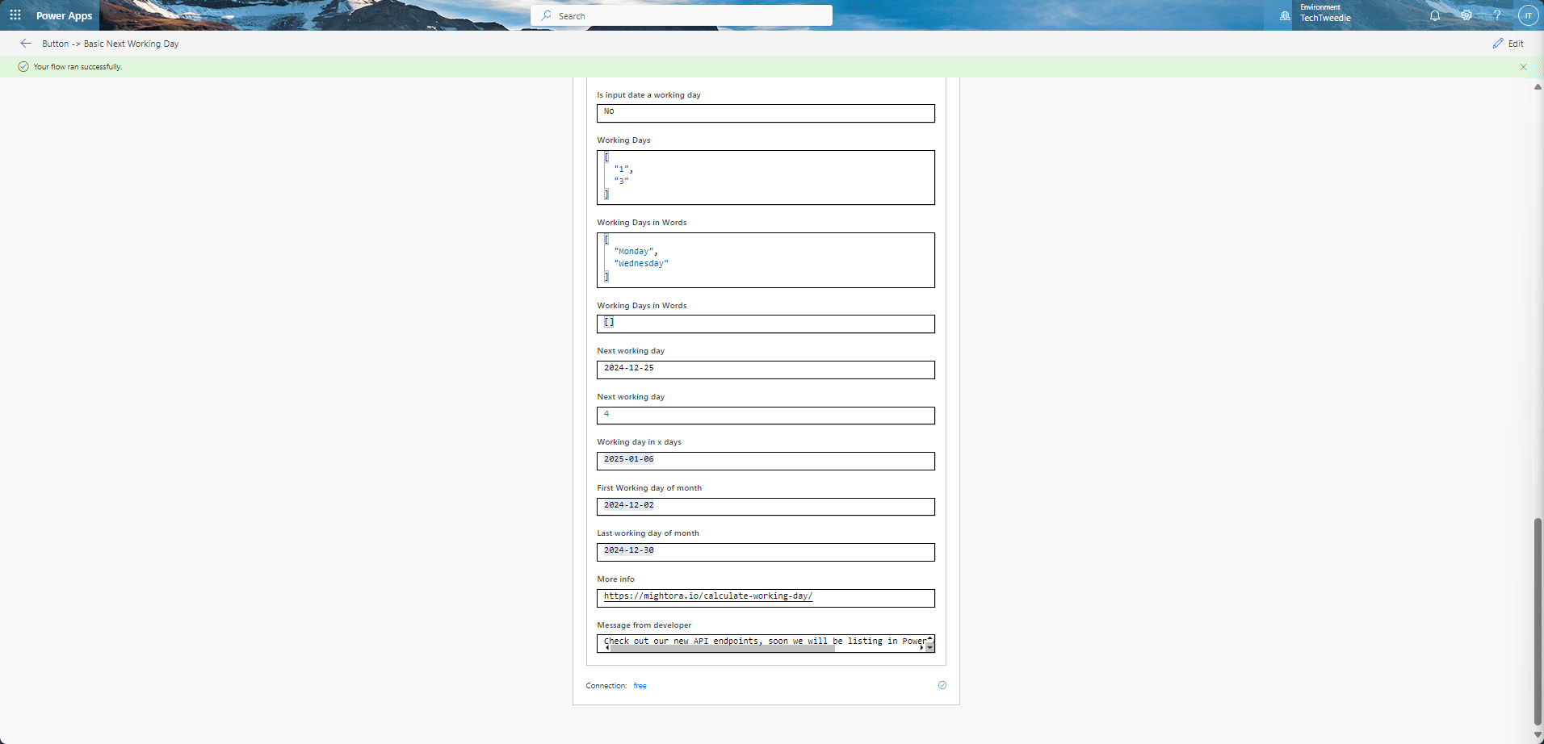1544x744 pixels.
Task: Click the down arrow in developer message box
Action: coord(929,646)
